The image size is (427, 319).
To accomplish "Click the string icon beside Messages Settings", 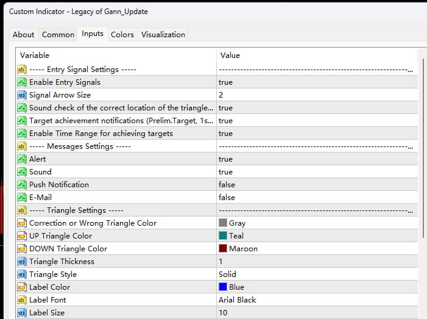I will 22,146.
